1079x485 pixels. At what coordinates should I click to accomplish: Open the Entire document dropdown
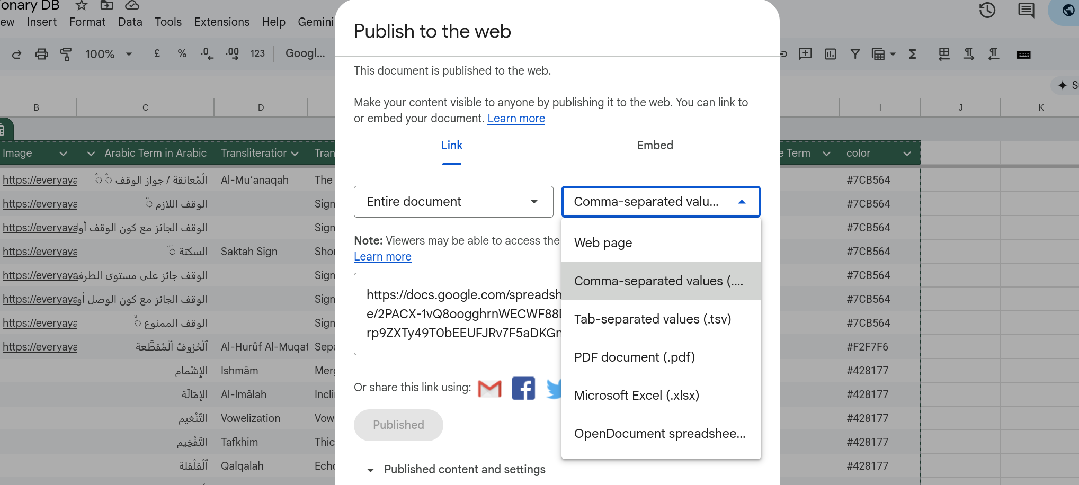click(x=453, y=202)
